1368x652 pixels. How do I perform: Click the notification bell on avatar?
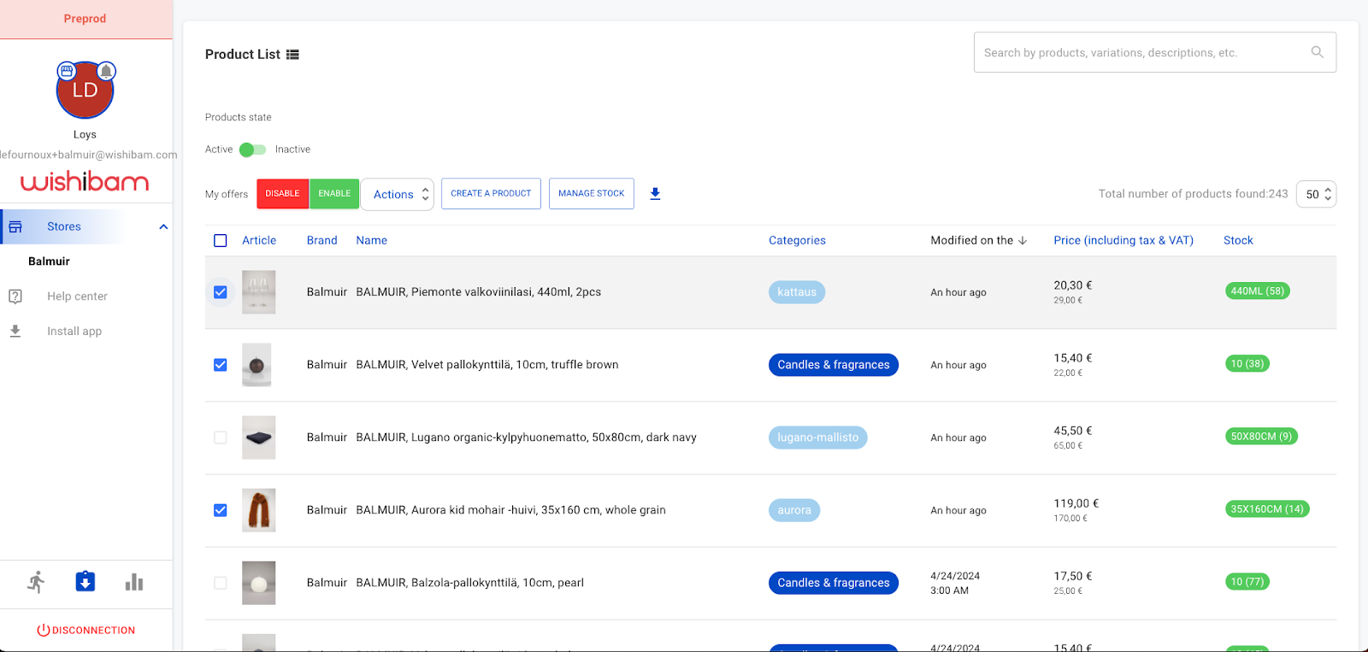tap(106, 71)
